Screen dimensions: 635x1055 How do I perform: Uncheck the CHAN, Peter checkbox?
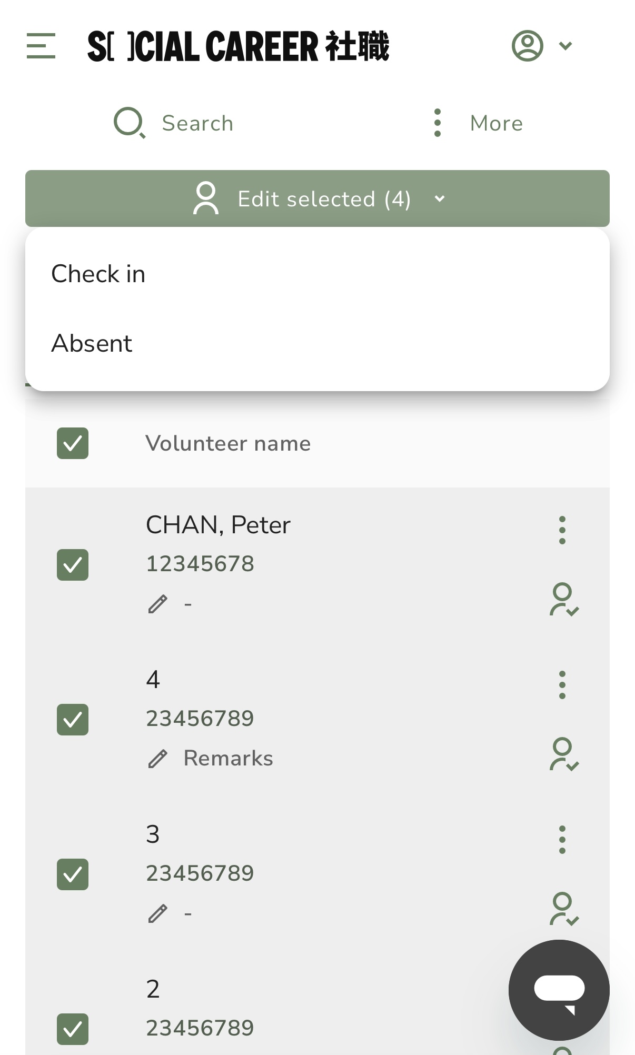[x=73, y=565]
